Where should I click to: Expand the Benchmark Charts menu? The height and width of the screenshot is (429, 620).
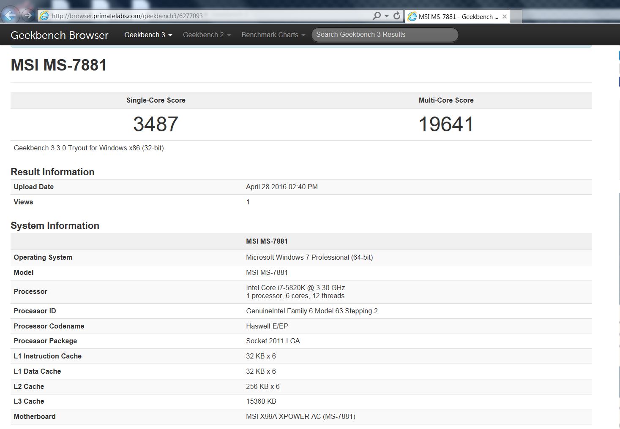click(273, 35)
